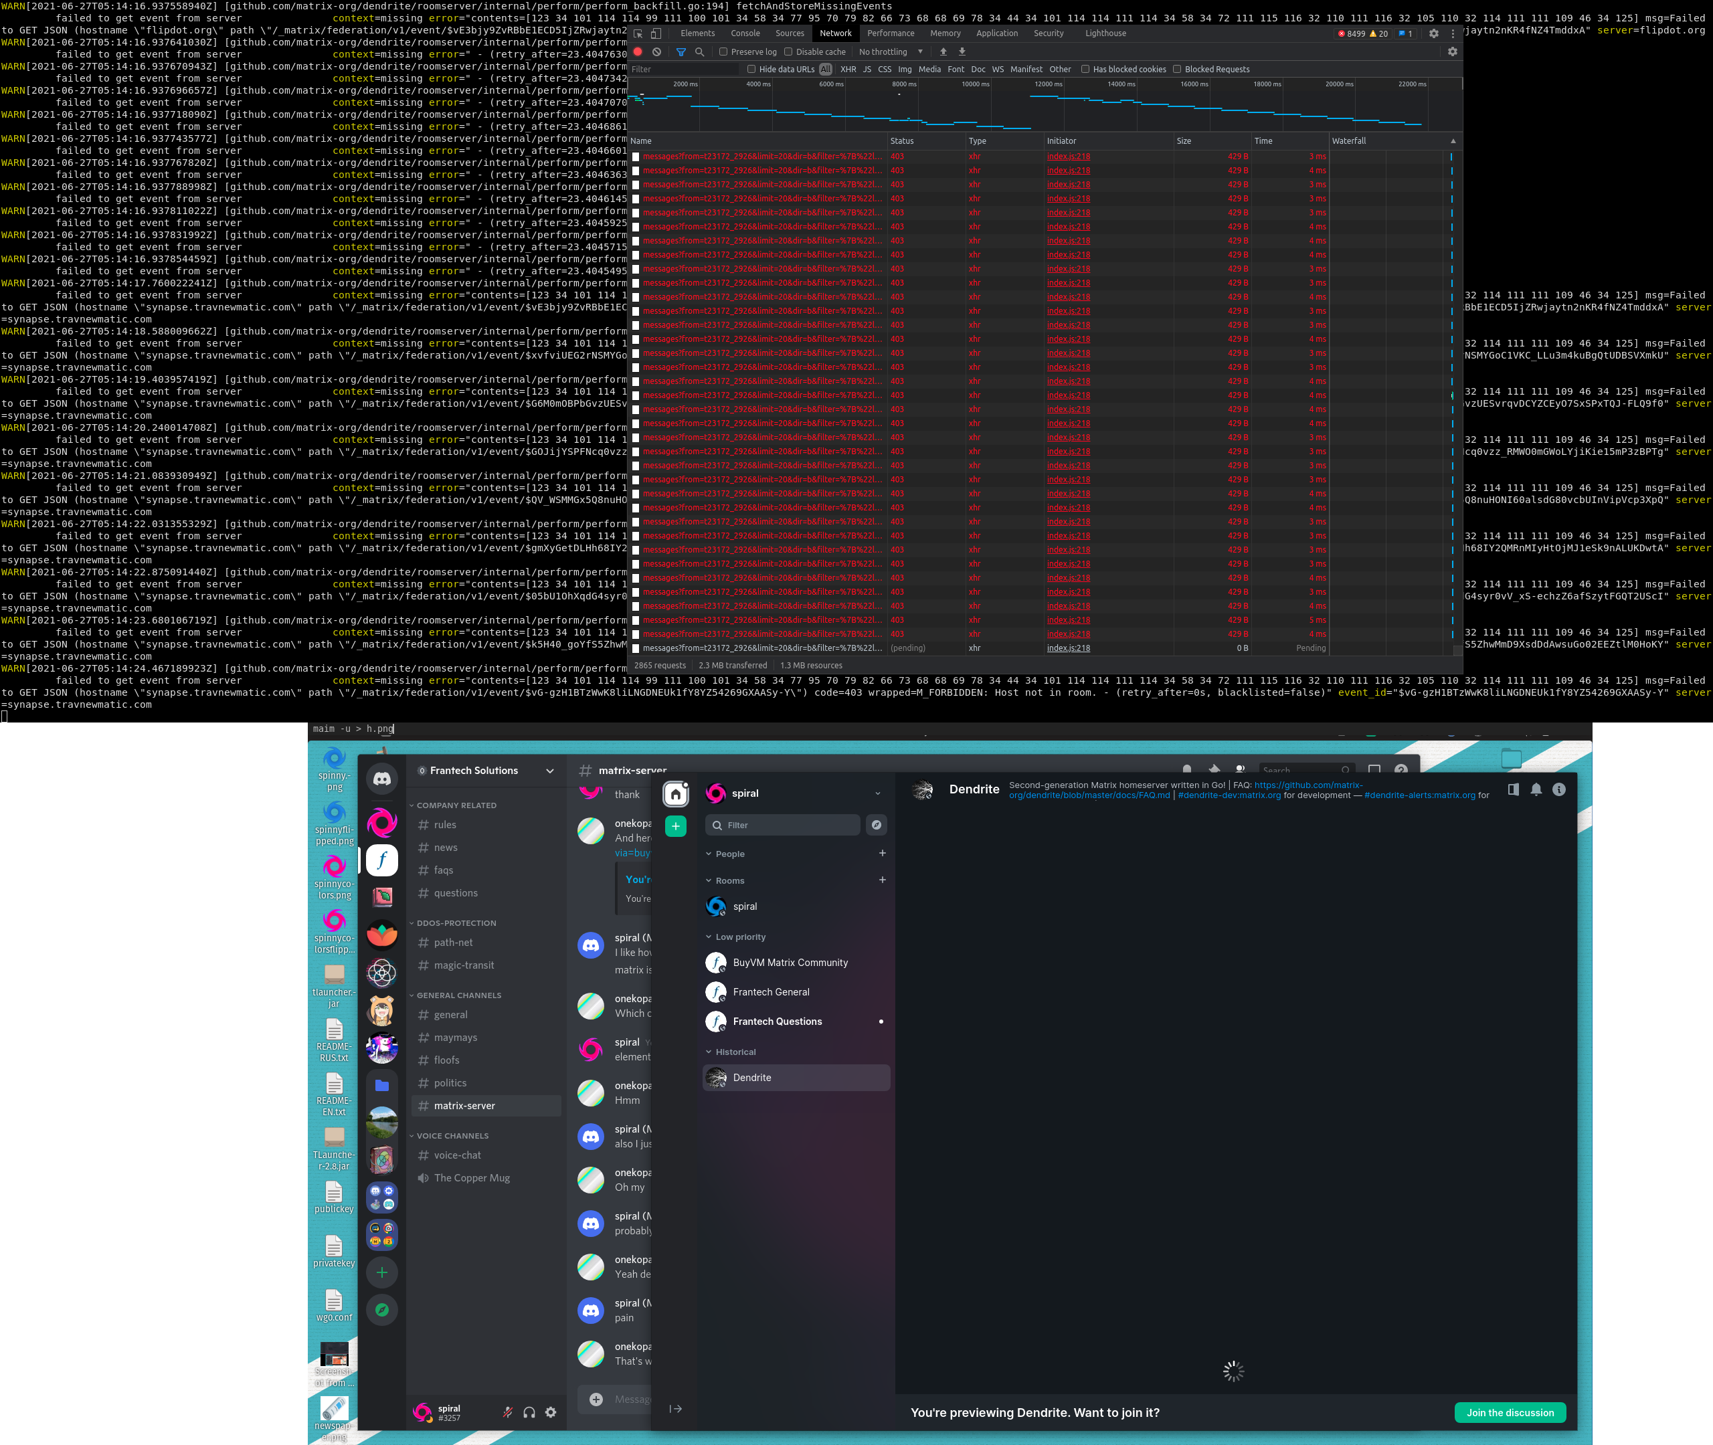Click the import HAR upload arrow

coord(943,52)
